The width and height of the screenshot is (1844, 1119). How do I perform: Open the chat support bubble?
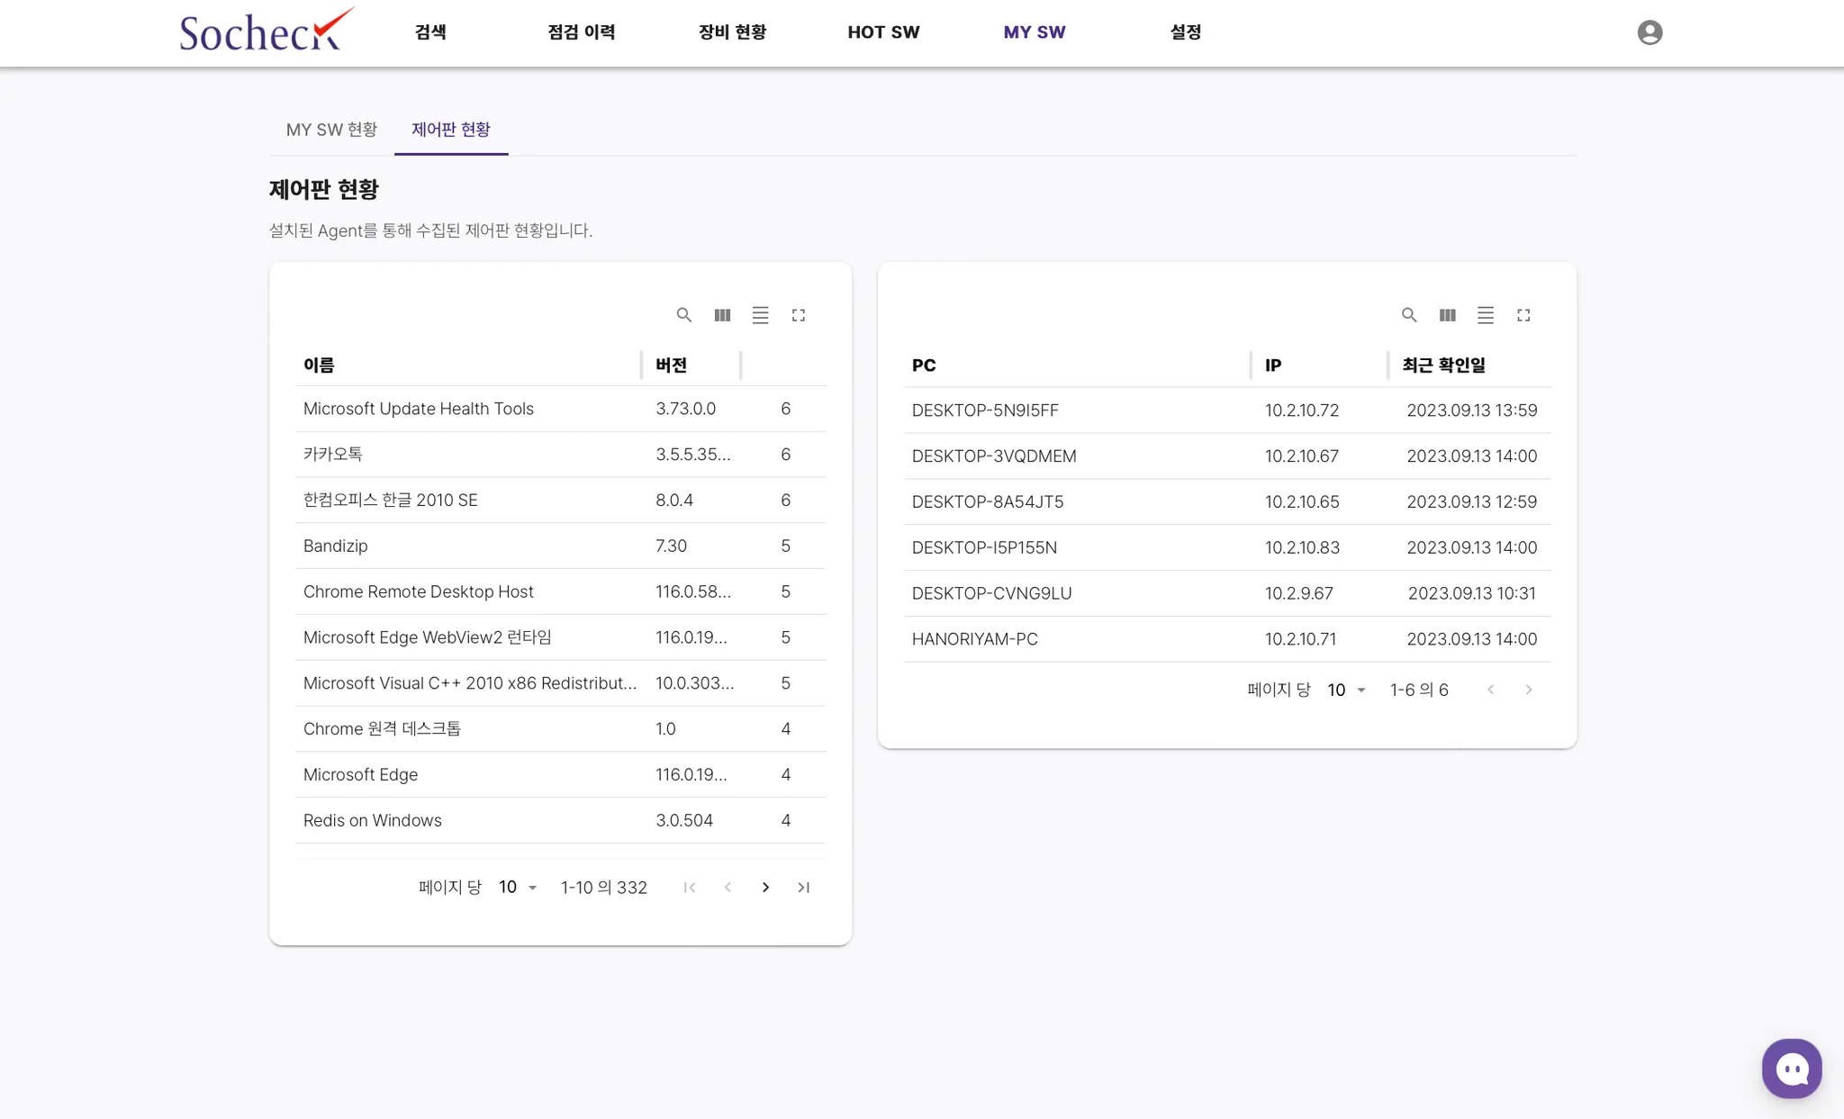1791,1069
